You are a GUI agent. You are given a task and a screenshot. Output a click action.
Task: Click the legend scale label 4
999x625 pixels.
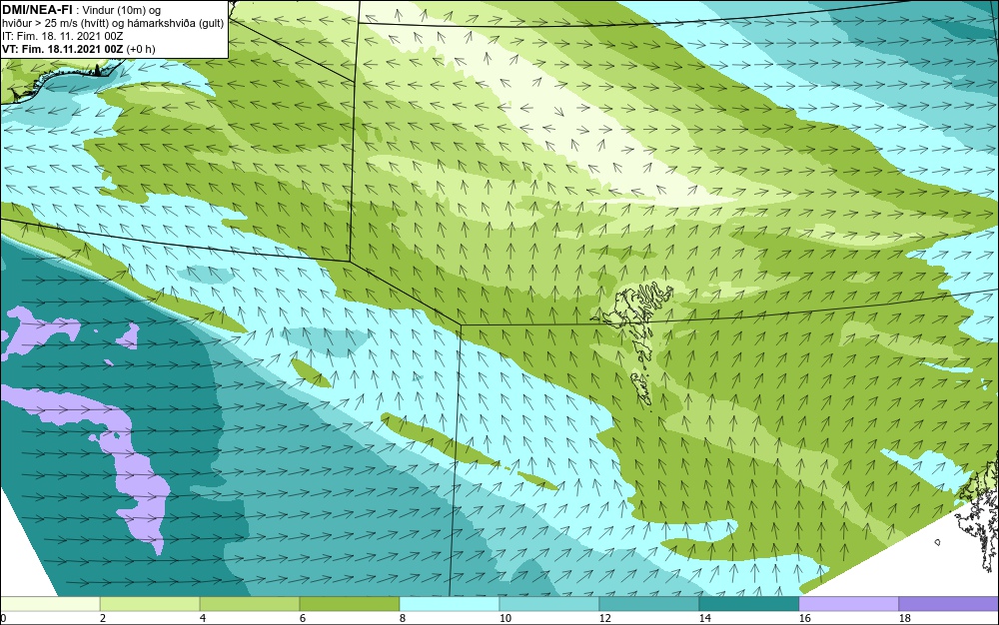[203, 618]
